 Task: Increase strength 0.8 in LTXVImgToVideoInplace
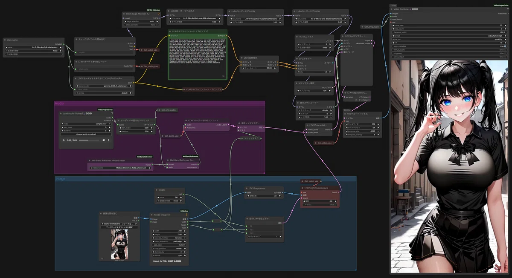coord(335,201)
